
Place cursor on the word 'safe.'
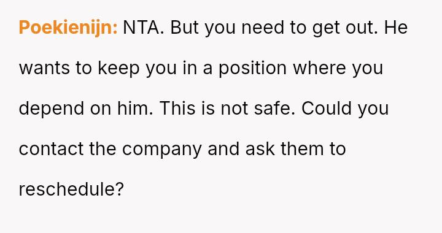point(274,109)
